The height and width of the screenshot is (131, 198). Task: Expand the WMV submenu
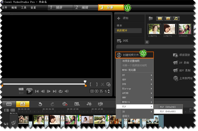[135, 98]
